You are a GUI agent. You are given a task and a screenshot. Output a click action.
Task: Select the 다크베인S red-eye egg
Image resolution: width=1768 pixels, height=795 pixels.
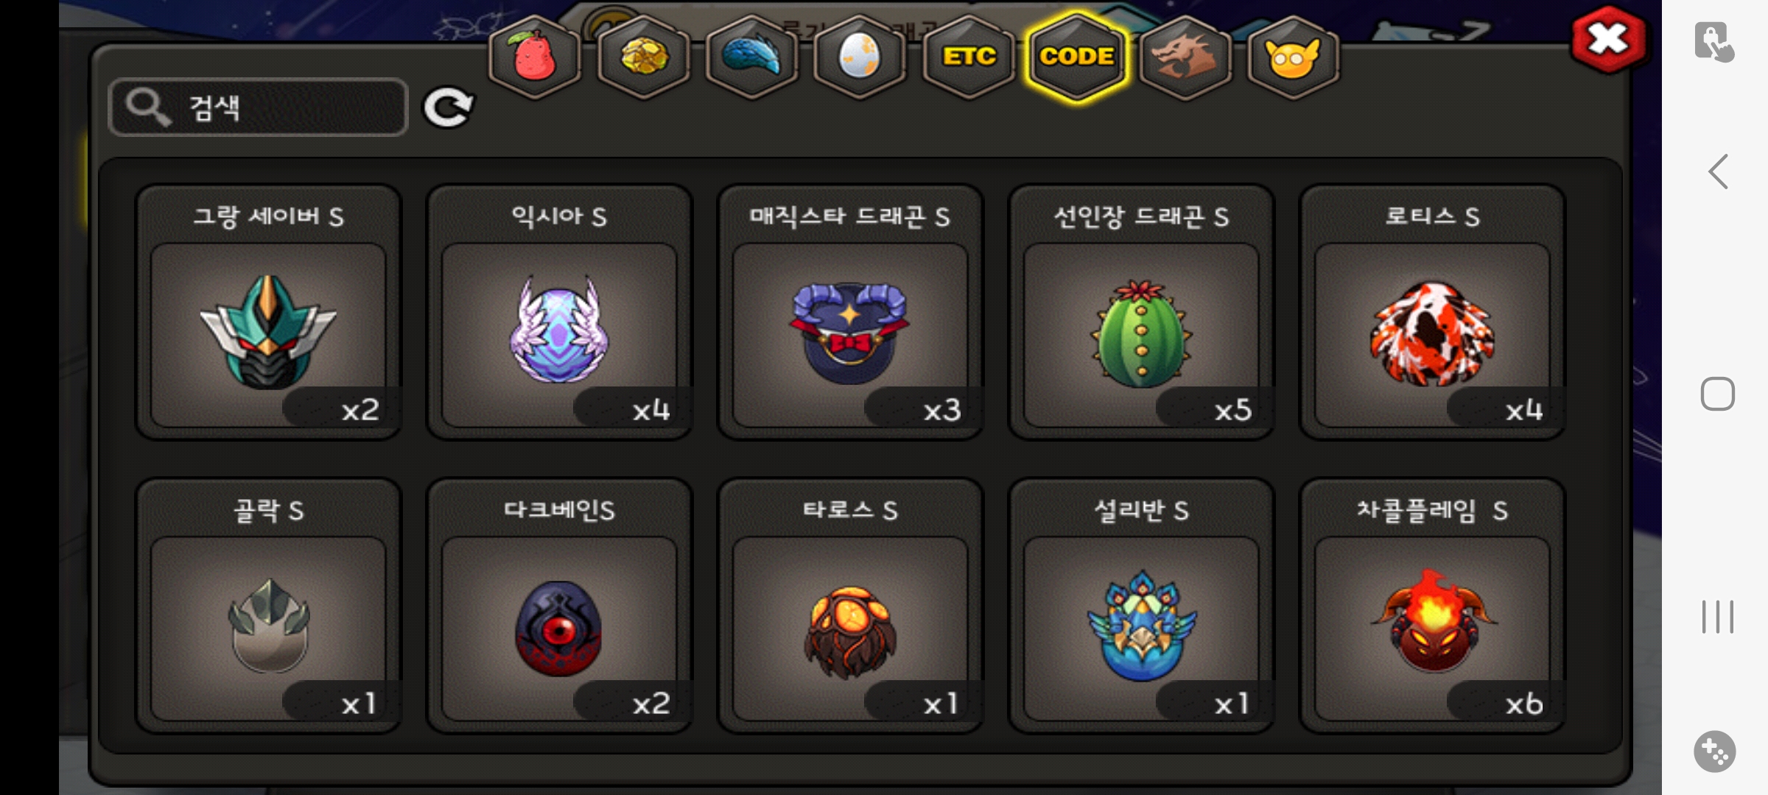tap(559, 606)
